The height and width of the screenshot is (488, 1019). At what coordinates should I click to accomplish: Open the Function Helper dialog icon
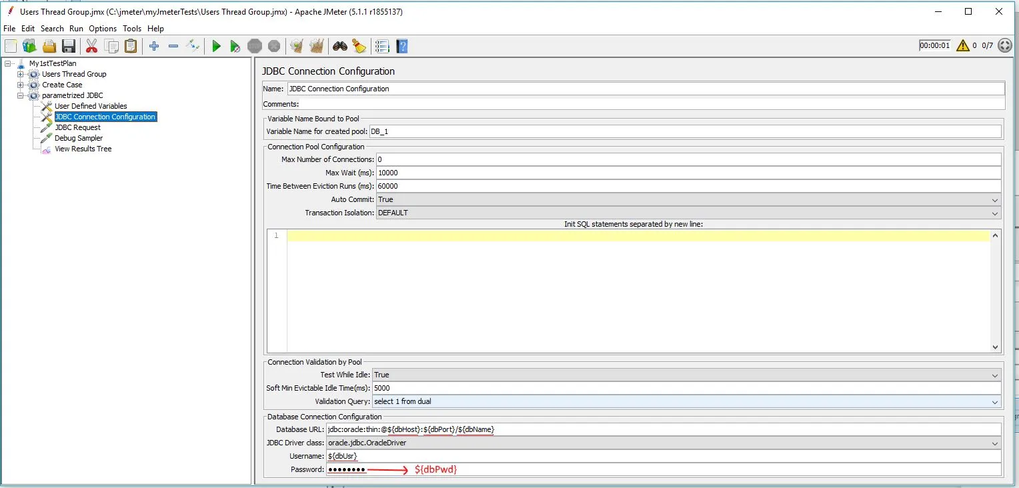(x=382, y=46)
